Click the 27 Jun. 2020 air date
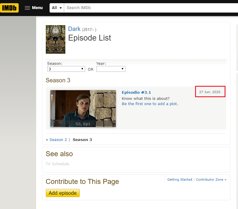 [210, 92]
